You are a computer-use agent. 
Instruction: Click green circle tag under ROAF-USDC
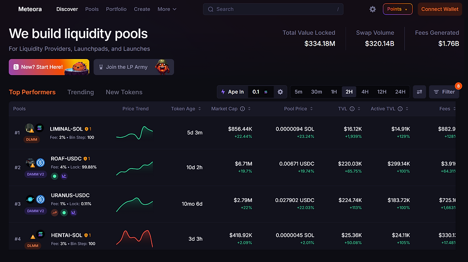point(54,176)
